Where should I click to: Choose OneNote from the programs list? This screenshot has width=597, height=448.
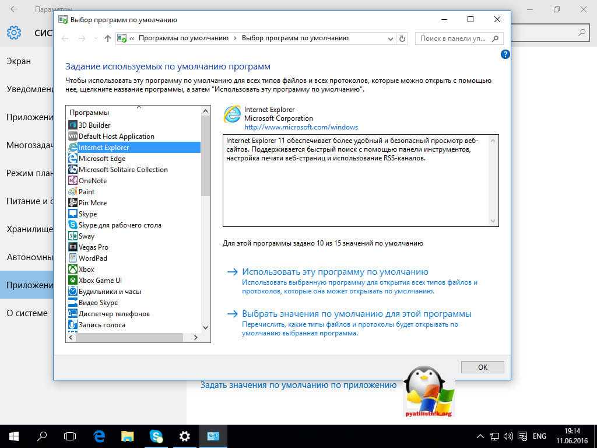click(92, 181)
